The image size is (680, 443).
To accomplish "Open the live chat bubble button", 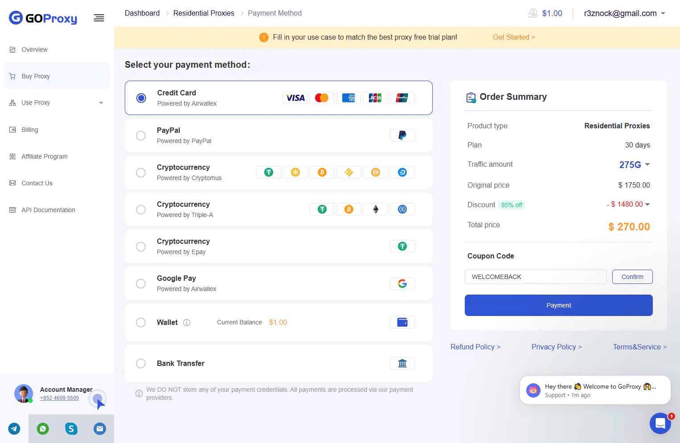I will (660, 423).
